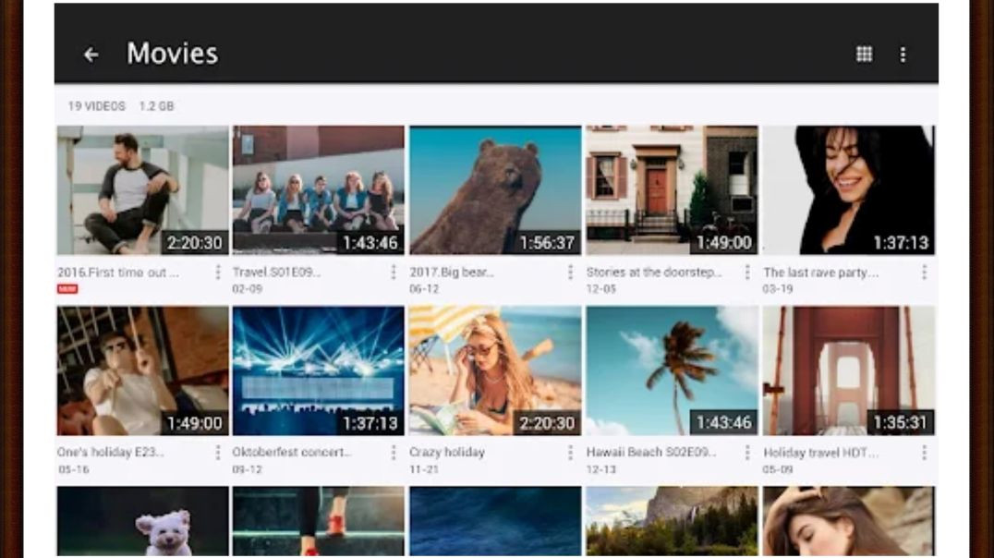Open the palm tree Hawaii Beach thumbnail

coord(672,370)
